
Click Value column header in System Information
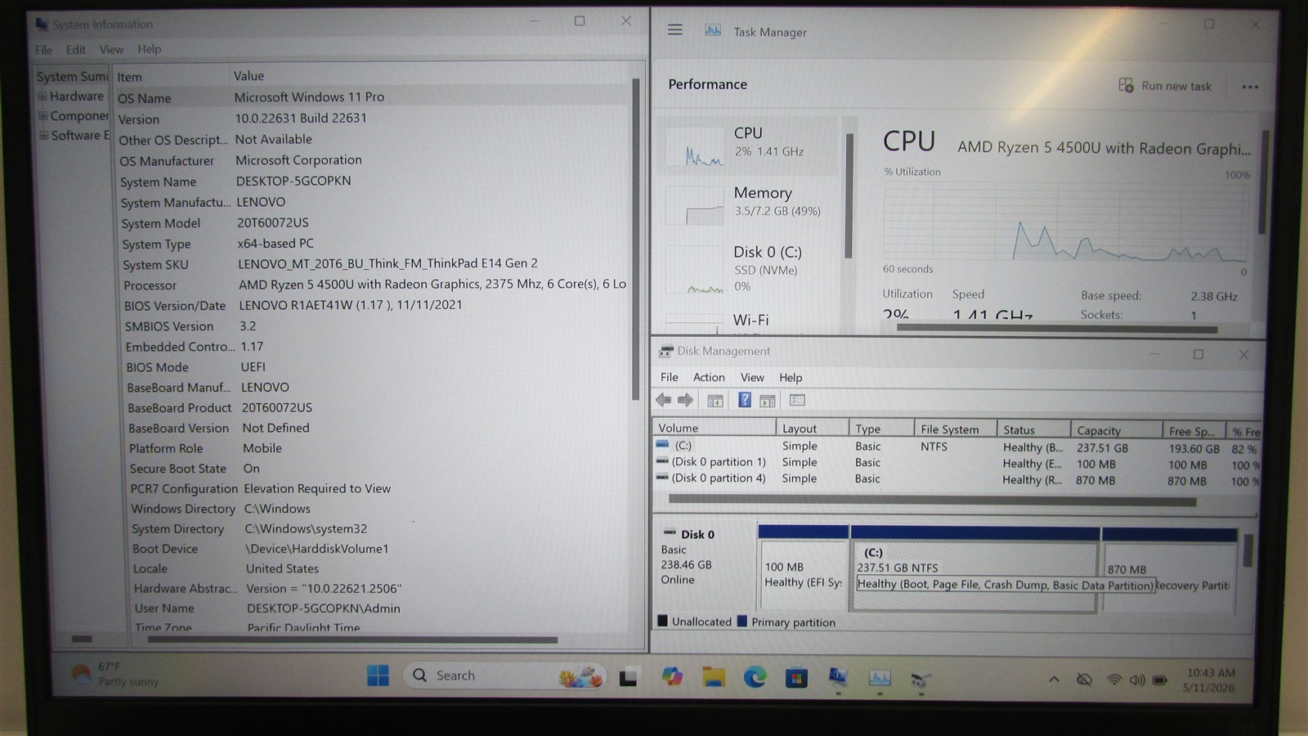pos(430,76)
